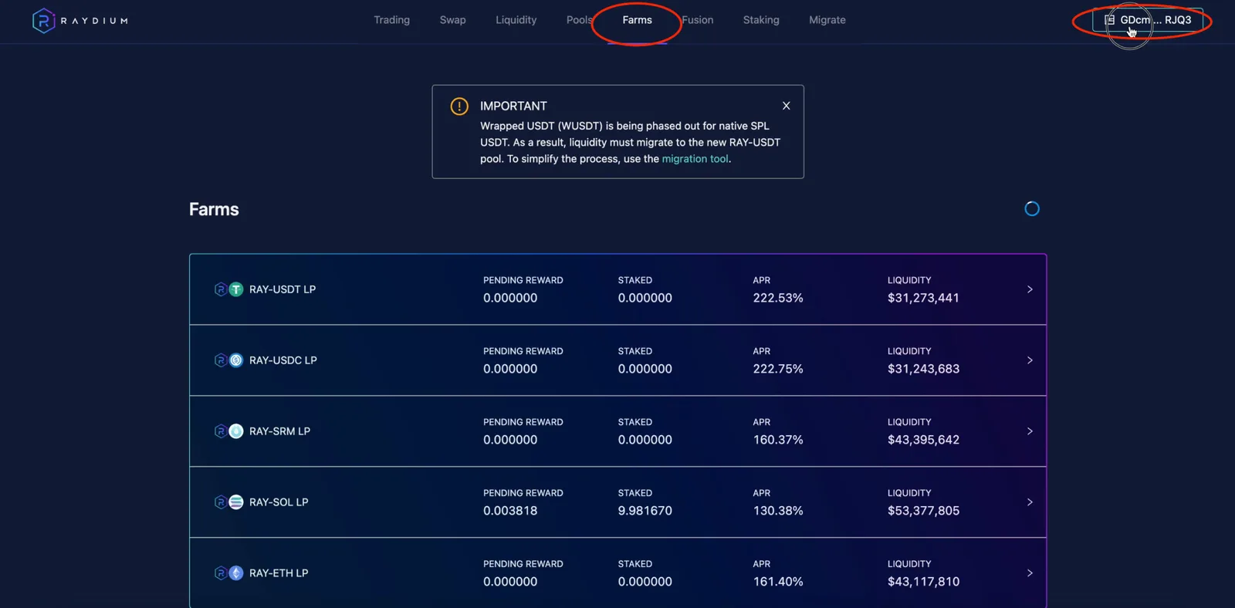Click the 222.53% APR value
1235x608 pixels.
pos(778,298)
